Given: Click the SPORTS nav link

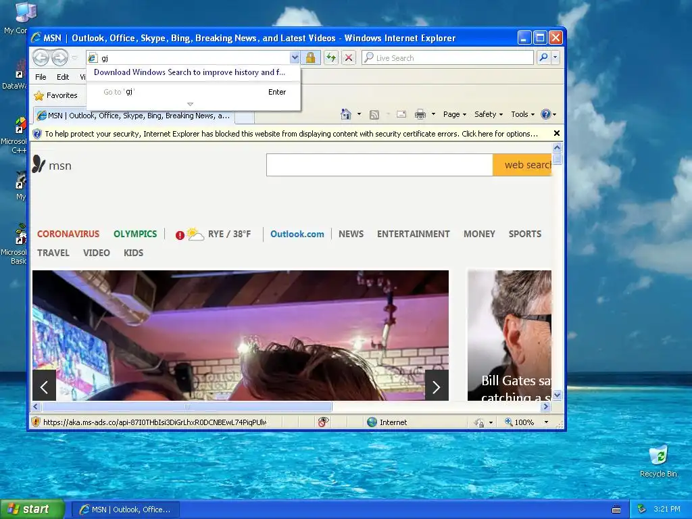Looking at the screenshot, I should (525, 234).
